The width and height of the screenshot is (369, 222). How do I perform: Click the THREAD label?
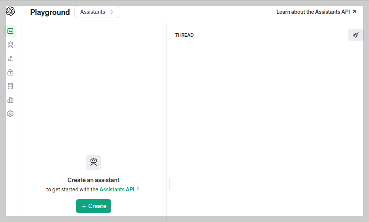point(184,35)
